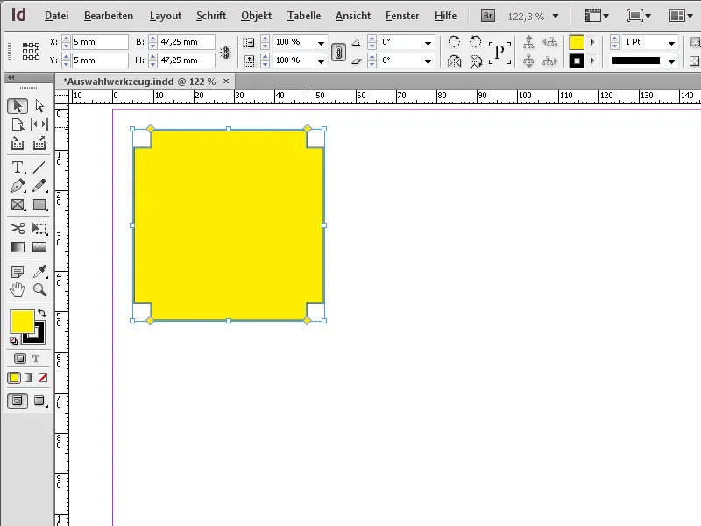Click the yellow fill color swatch
The image size is (701, 526).
21,323
